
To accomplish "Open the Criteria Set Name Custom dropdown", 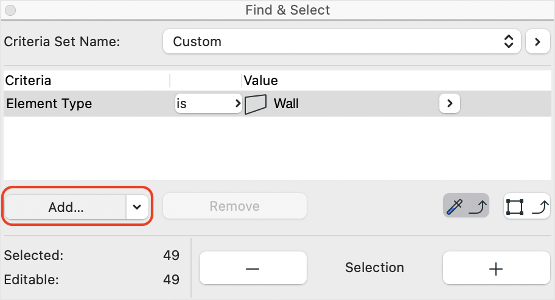I will [x=341, y=42].
